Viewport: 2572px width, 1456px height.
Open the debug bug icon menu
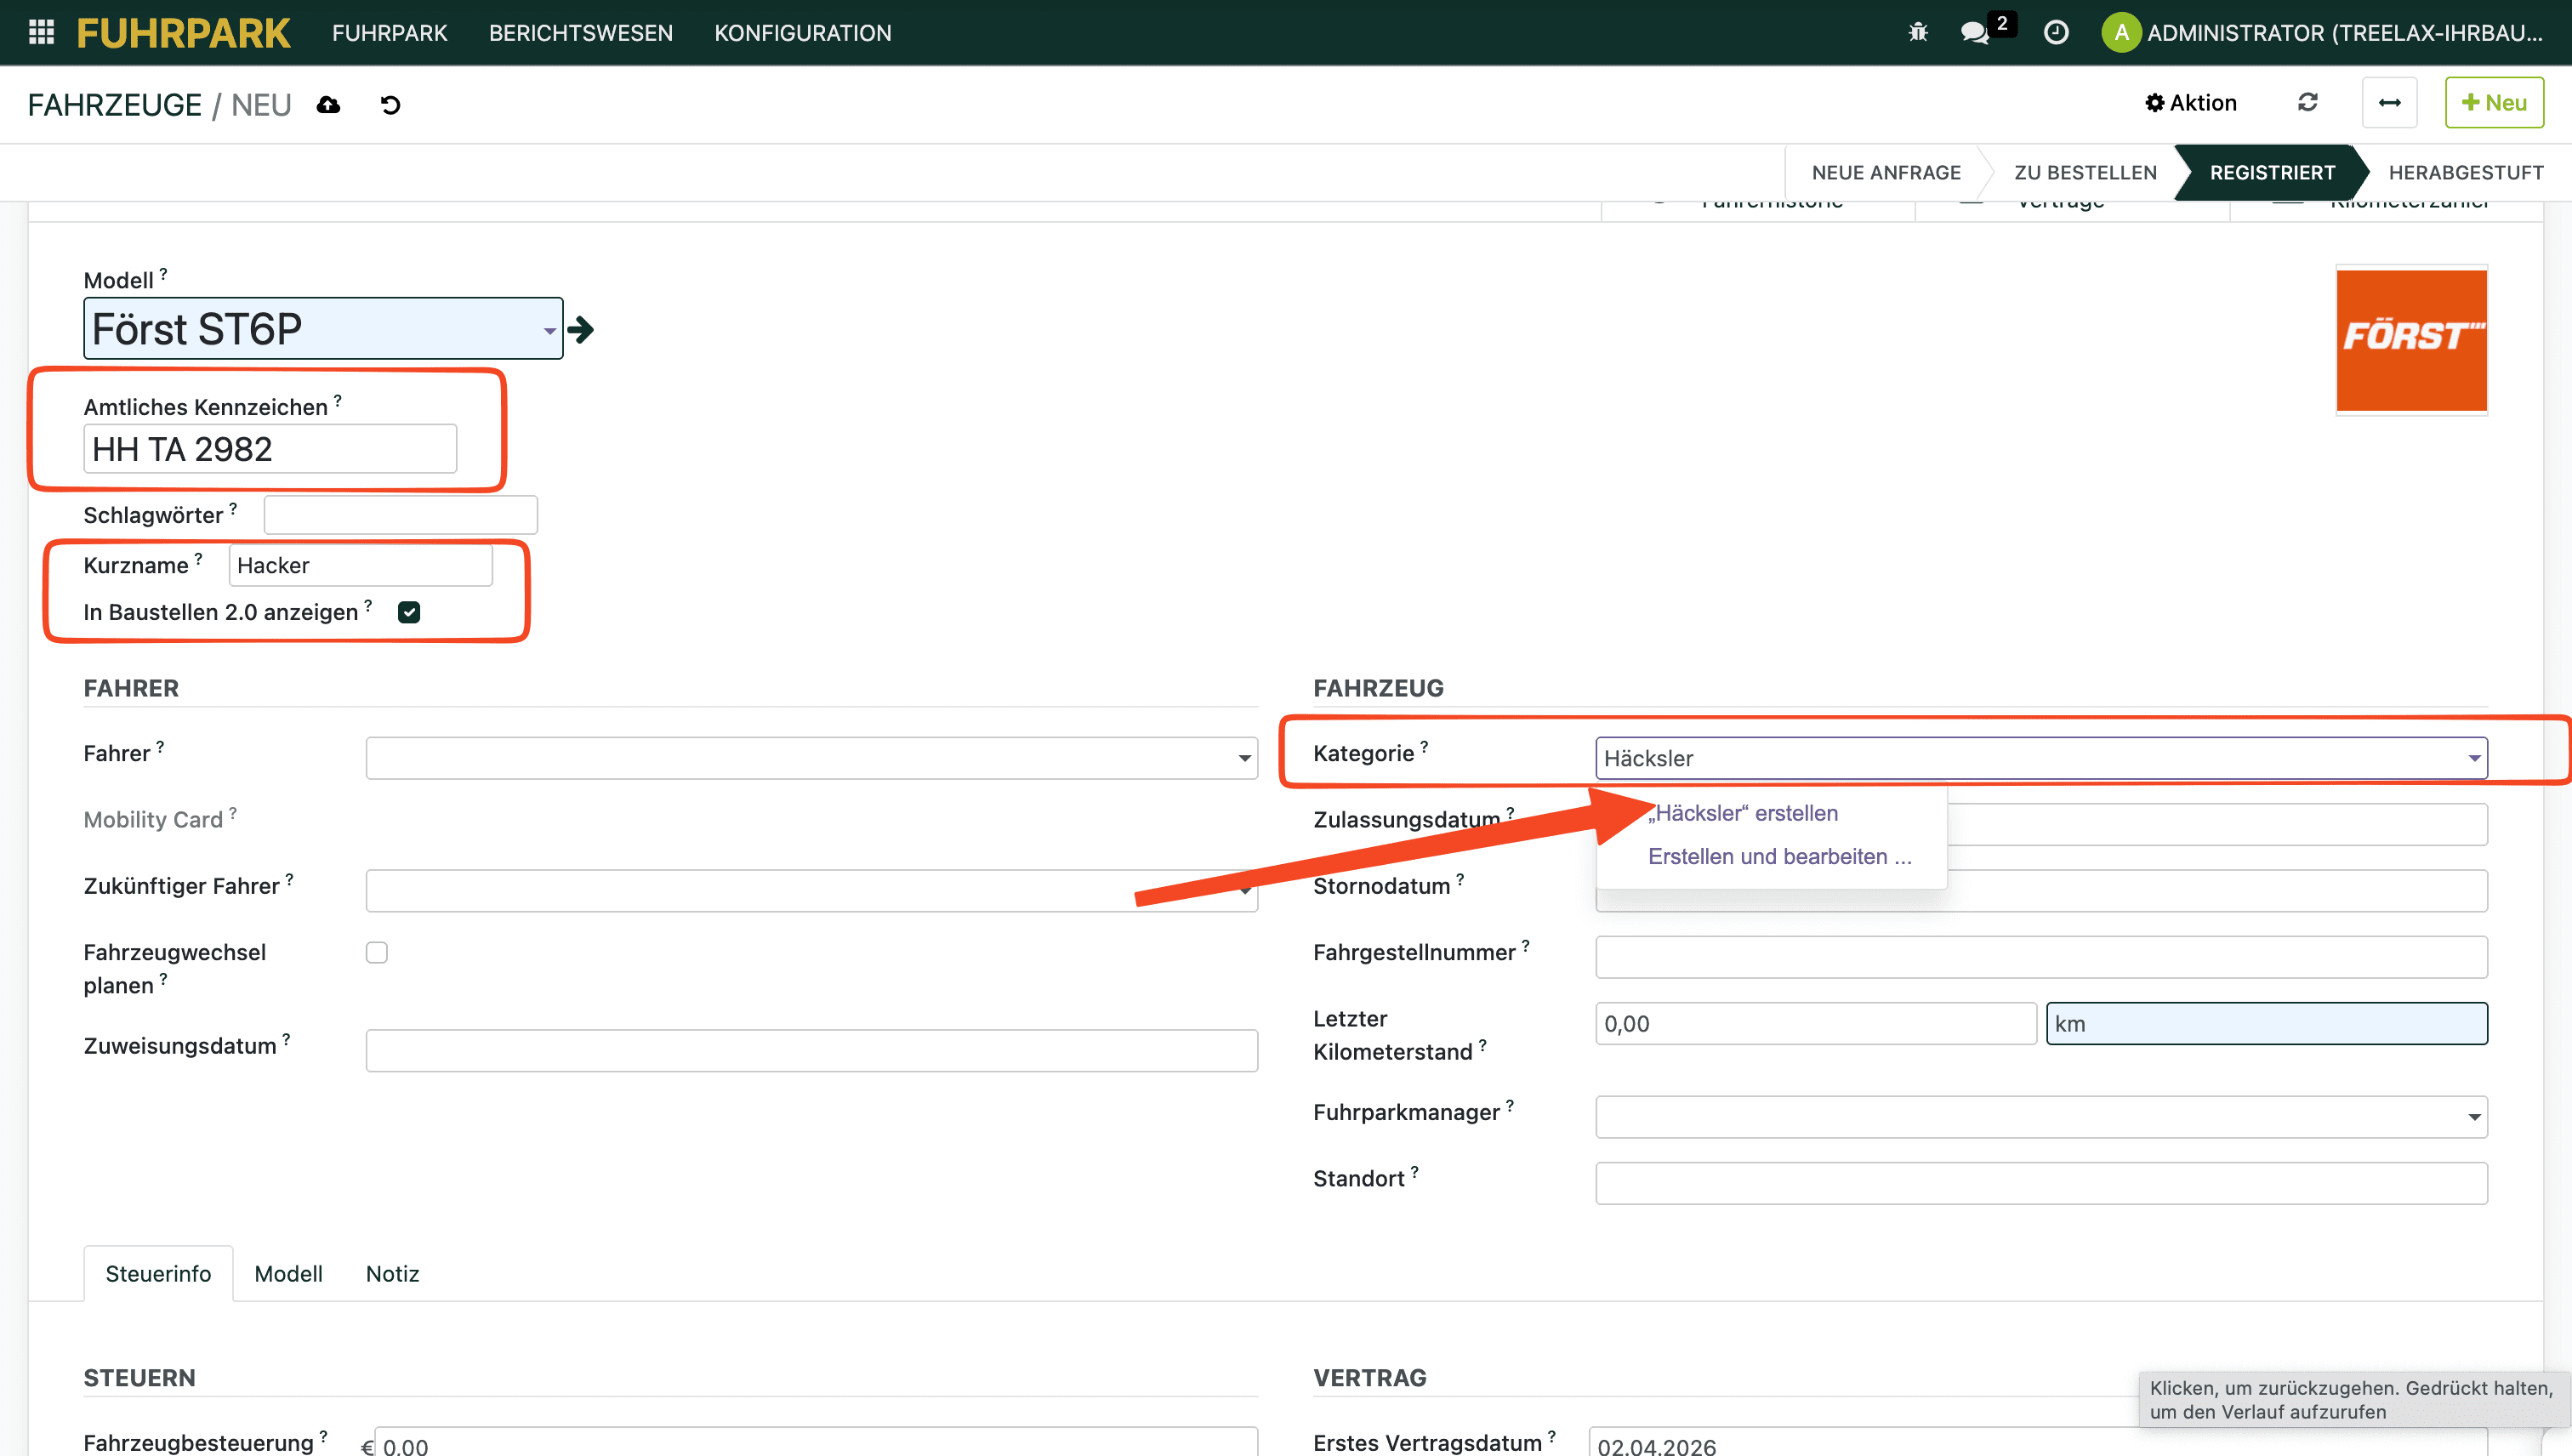coord(1917,32)
